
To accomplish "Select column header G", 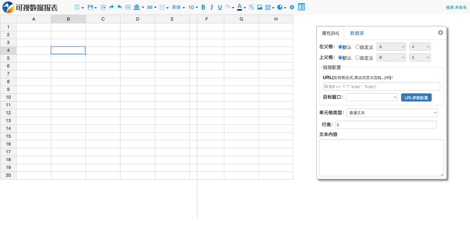I will pyautogui.click(x=241, y=19).
